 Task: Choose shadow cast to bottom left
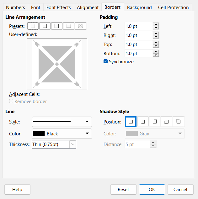(x=167, y=122)
